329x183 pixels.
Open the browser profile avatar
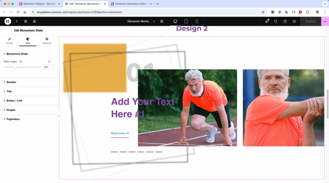tap(317, 12)
